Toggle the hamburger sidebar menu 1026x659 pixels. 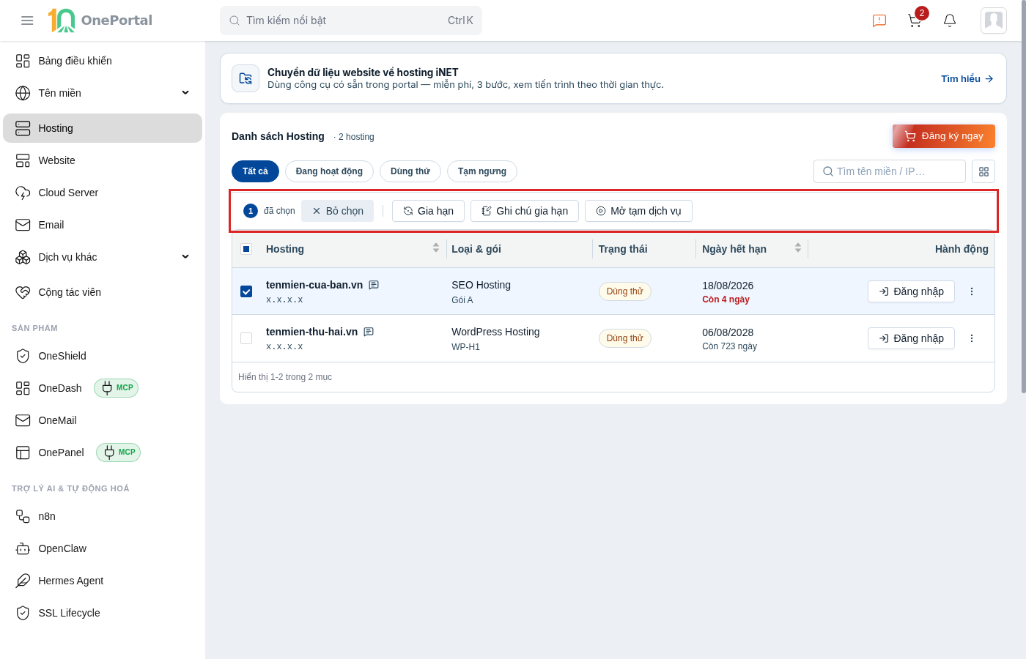(x=27, y=21)
